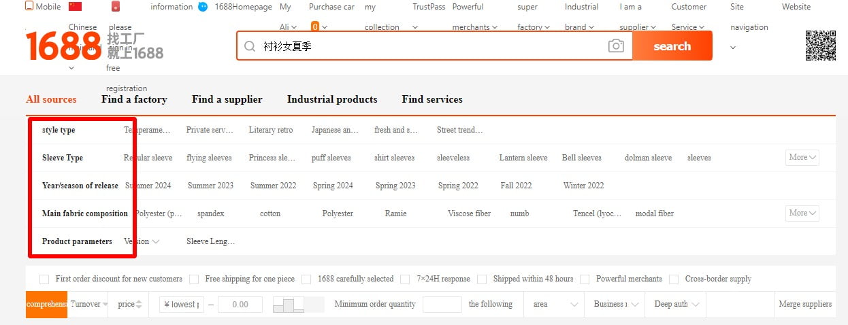
Task: Switch product list layout view icon
Action: point(289,305)
